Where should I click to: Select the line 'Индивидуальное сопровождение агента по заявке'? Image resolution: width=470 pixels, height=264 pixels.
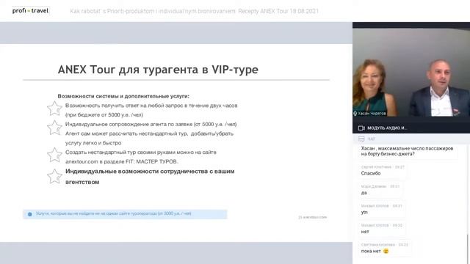(151, 124)
